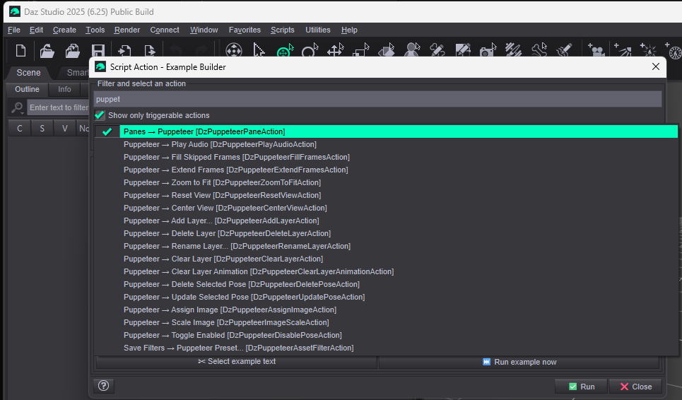682x400 pixels.
Task: Switch to the Outline tab
Action: tap(27, 89)
